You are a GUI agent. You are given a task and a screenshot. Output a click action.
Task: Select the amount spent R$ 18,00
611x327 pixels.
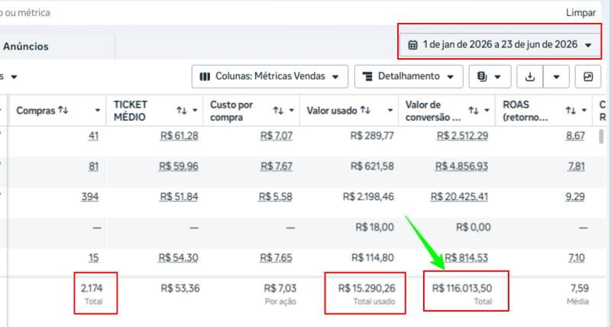click(x=374, y=227)
